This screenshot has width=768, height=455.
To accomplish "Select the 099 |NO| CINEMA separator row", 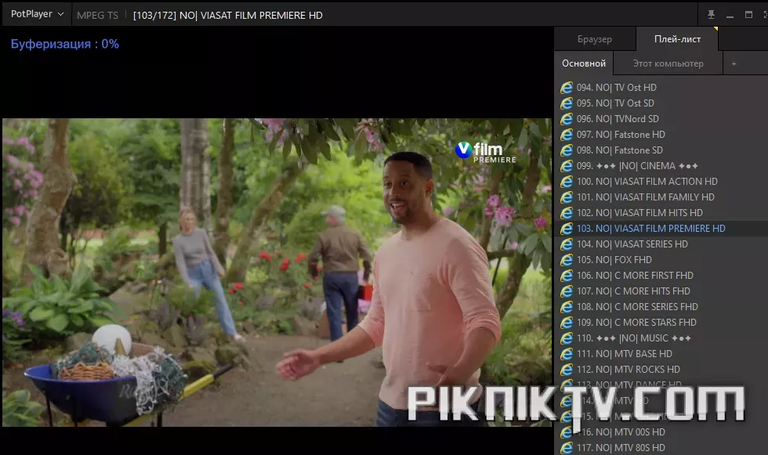I will (661, 166).
